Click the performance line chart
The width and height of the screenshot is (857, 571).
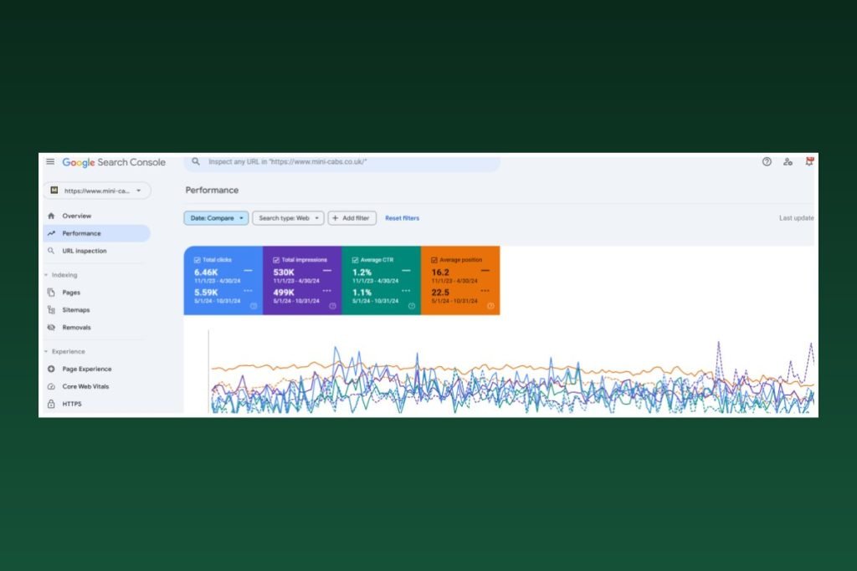coord(511,372)
